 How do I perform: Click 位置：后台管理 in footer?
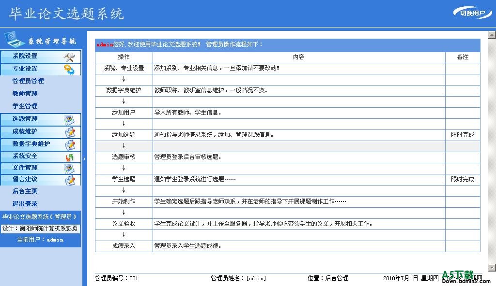328,278
